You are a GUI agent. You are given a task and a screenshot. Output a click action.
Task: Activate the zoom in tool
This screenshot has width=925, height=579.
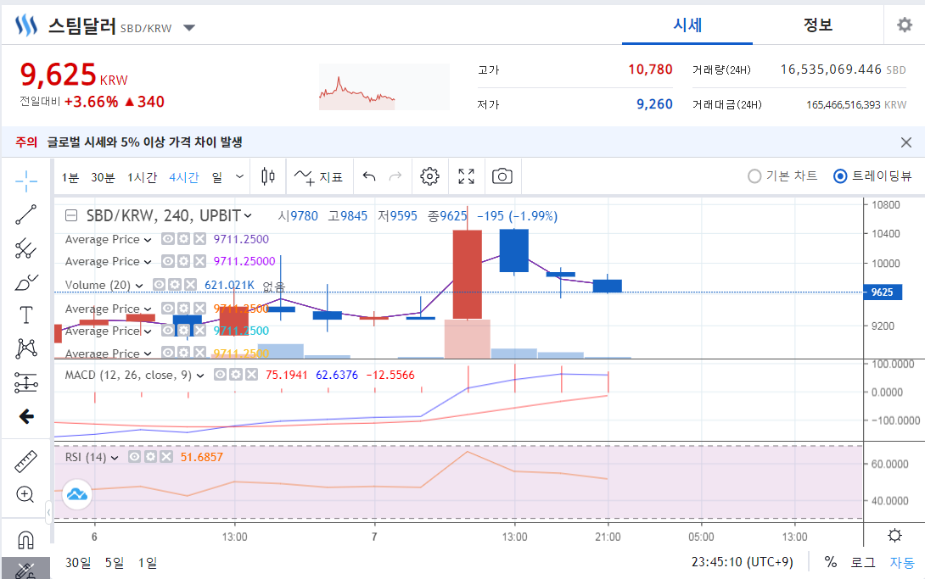pos(25,494)
